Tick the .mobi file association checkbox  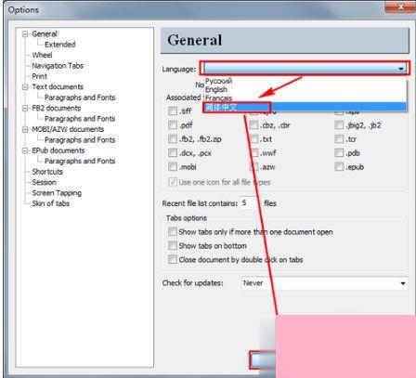tap(173, 167)
